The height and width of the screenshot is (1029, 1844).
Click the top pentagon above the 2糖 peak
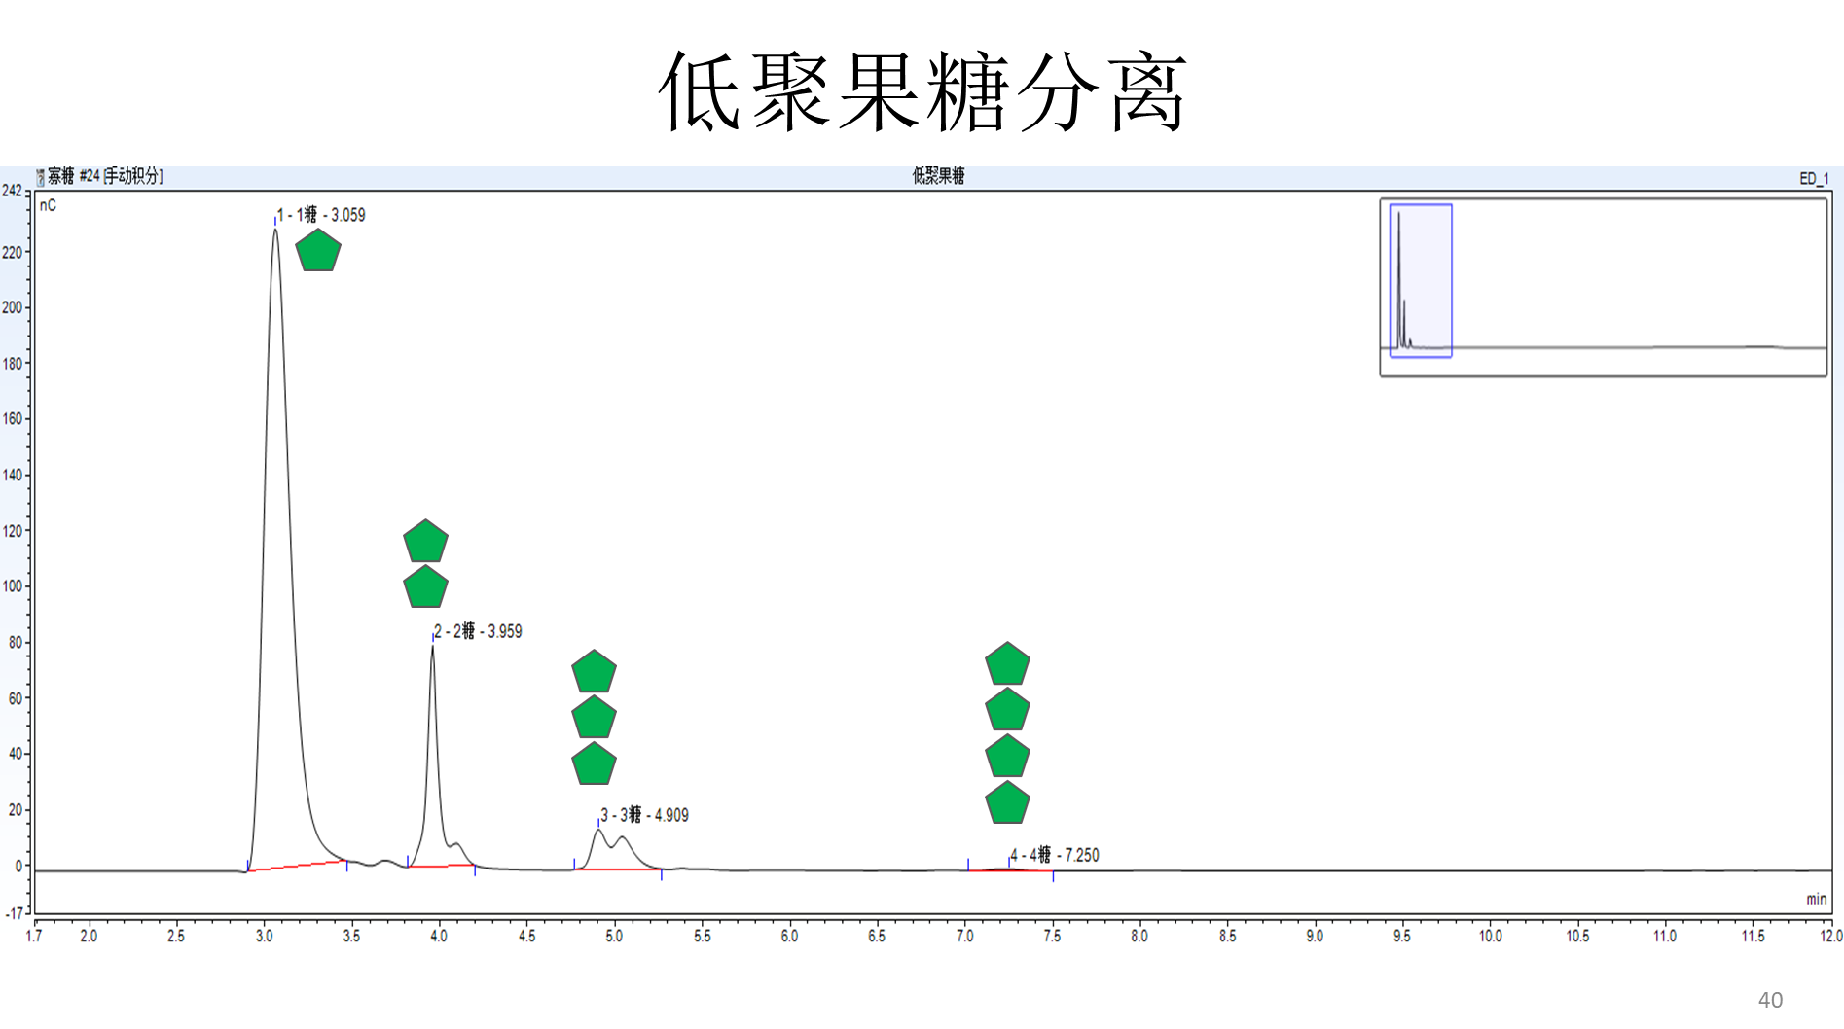pyautogui.click(x=425, y=542)
